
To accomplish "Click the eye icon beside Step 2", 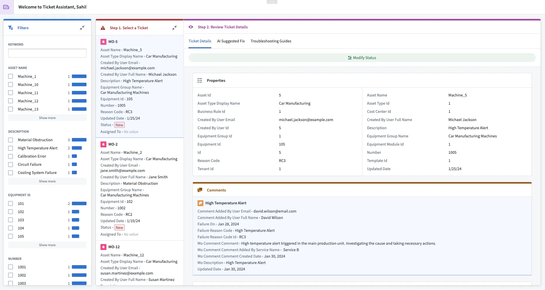I will 191,27.
